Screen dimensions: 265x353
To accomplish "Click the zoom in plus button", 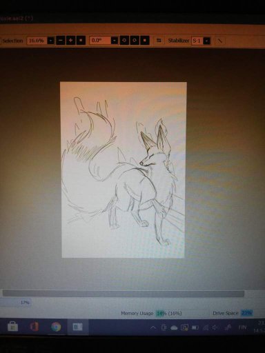I will point(70,41).
